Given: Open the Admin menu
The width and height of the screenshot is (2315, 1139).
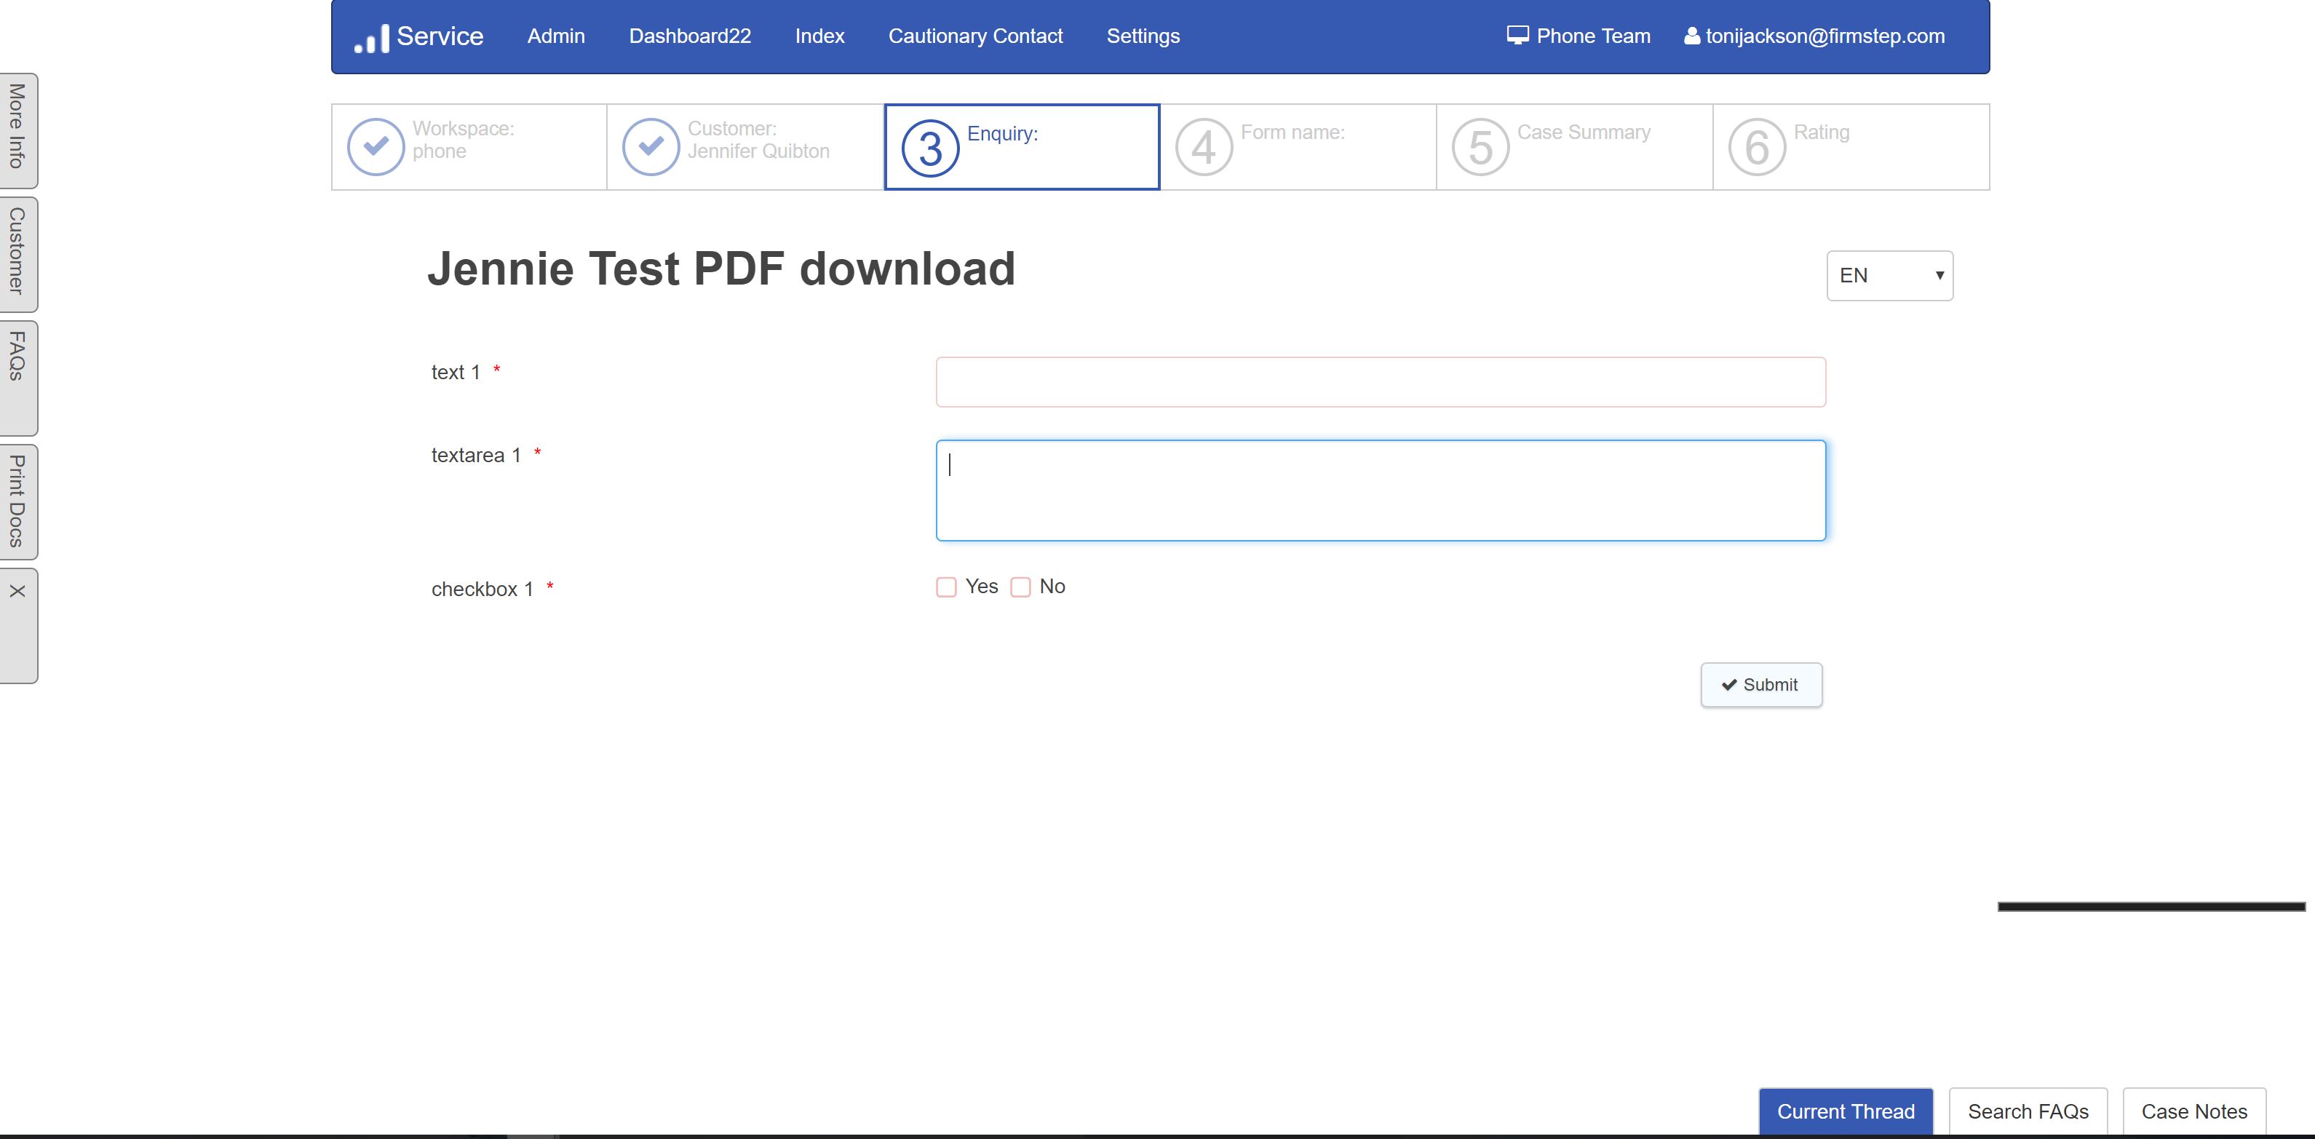Looking at the screenshot, I should click(556, 36).
